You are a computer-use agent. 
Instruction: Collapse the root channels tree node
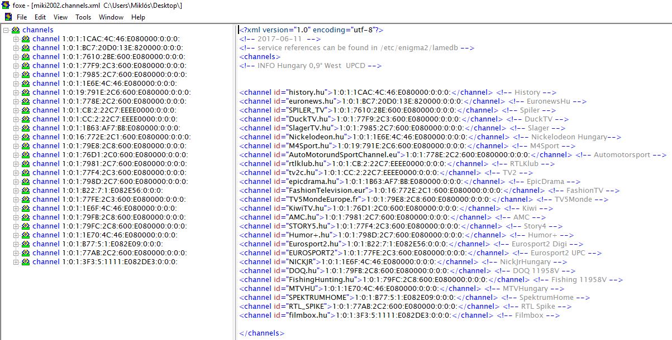[x=6, y=30]
